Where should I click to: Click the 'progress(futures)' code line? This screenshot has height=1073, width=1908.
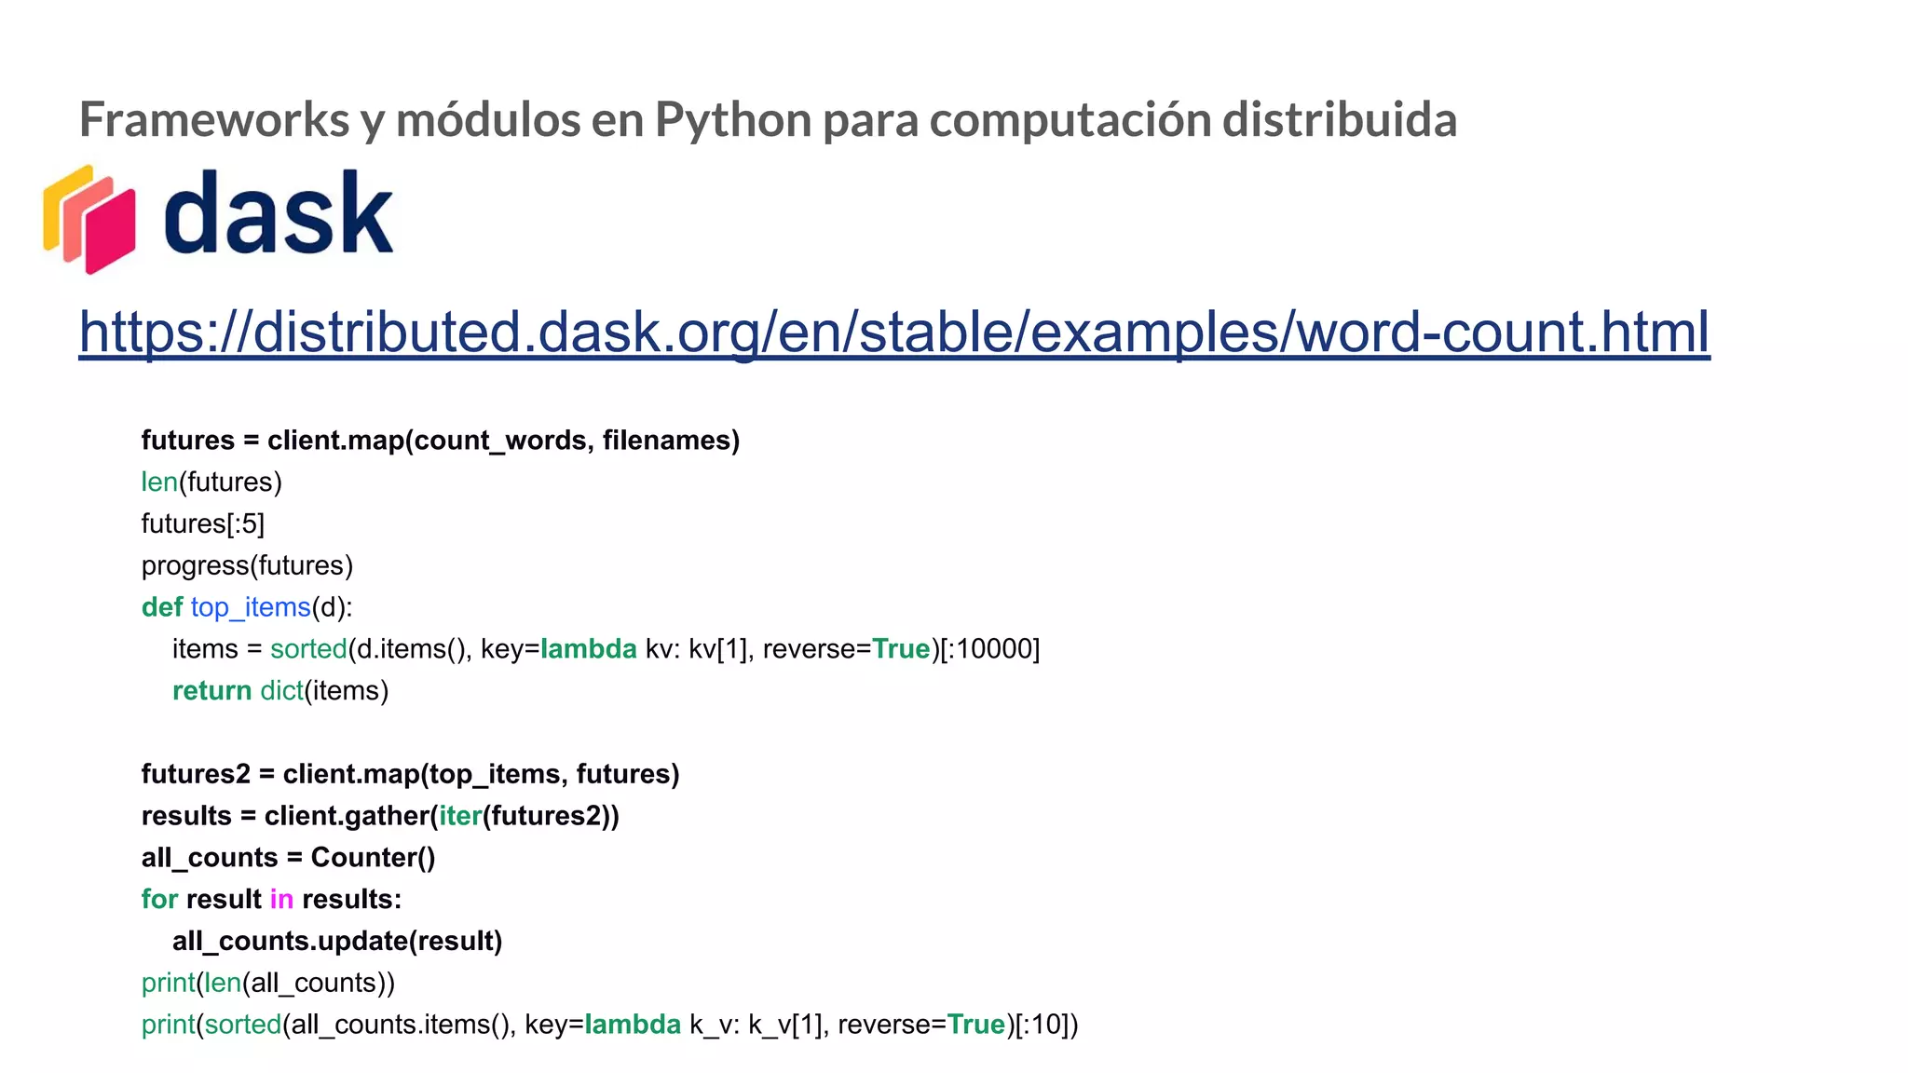(x=247, y=565)
